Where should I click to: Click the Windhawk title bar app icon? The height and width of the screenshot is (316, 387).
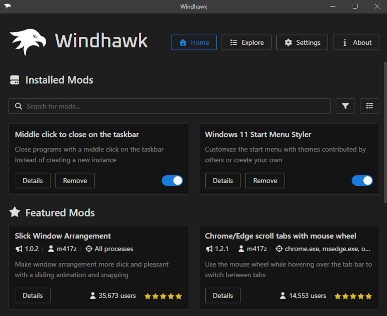click(x=8, y=6)
